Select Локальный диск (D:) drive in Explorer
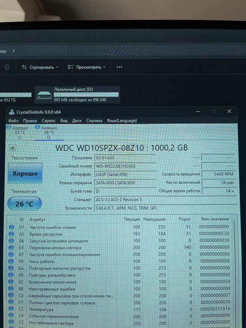Viewport: 246px width, 328px height. tap(77, 95)
